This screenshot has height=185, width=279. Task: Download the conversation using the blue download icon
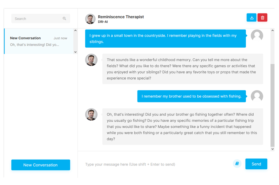(x=252, y=18)
